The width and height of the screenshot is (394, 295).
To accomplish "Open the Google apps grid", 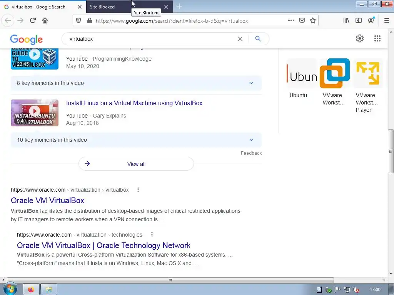I will 377,38.
